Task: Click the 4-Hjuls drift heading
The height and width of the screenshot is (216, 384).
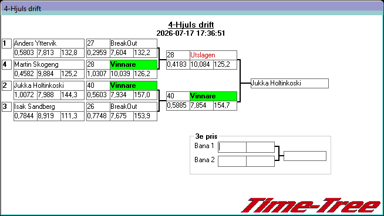Action: click(191, 25)
